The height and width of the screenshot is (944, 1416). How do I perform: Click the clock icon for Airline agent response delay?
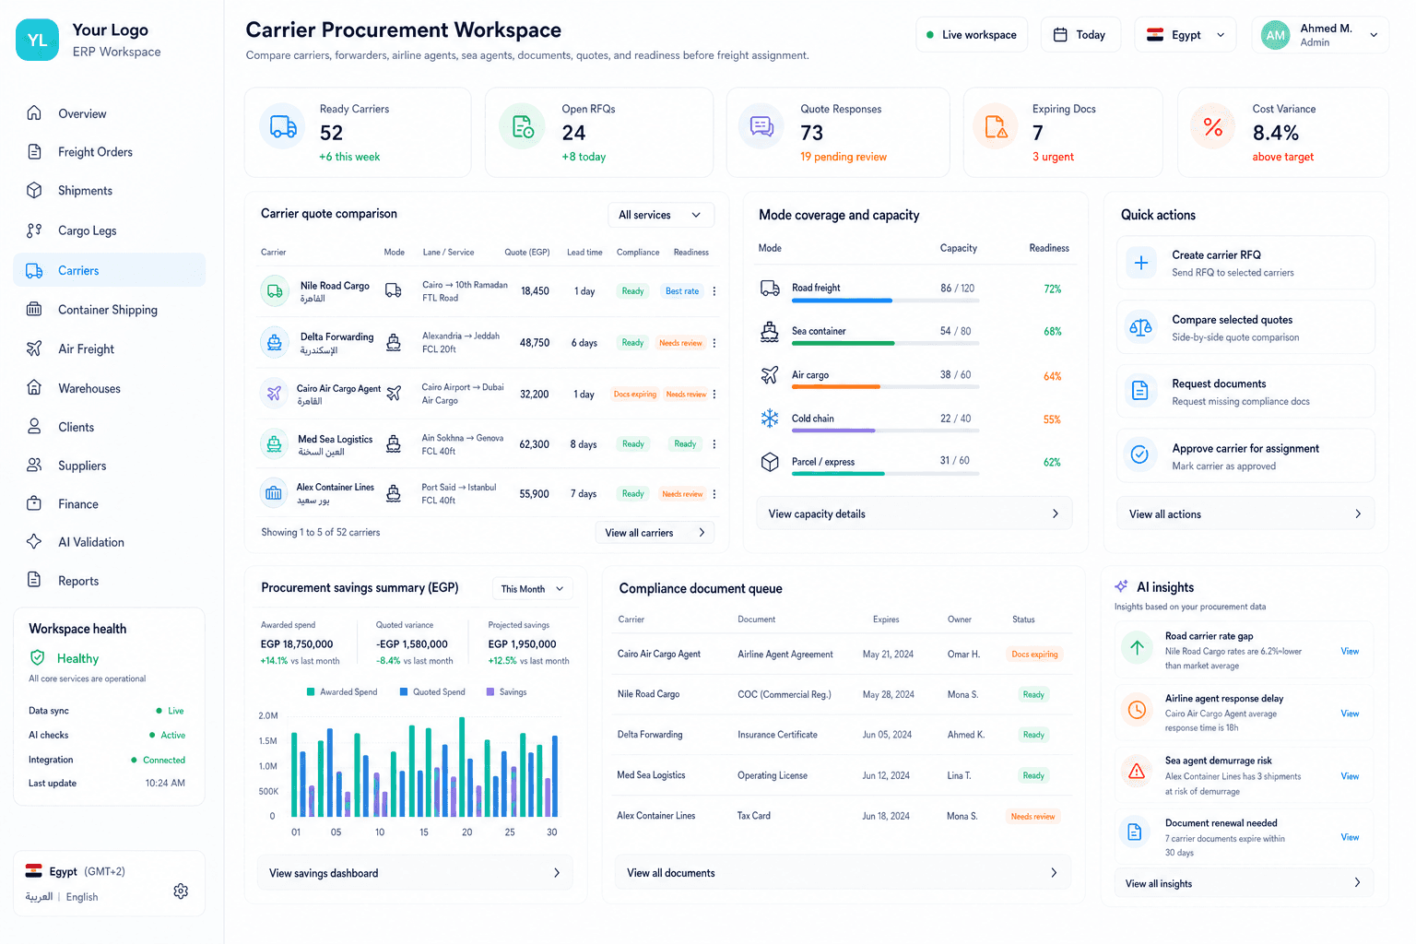(1137, 710)
